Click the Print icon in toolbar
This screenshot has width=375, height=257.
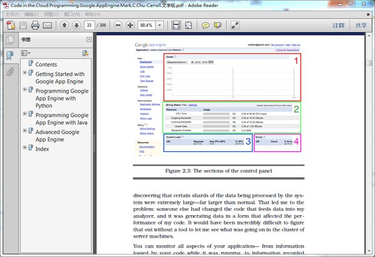point(36,26)
